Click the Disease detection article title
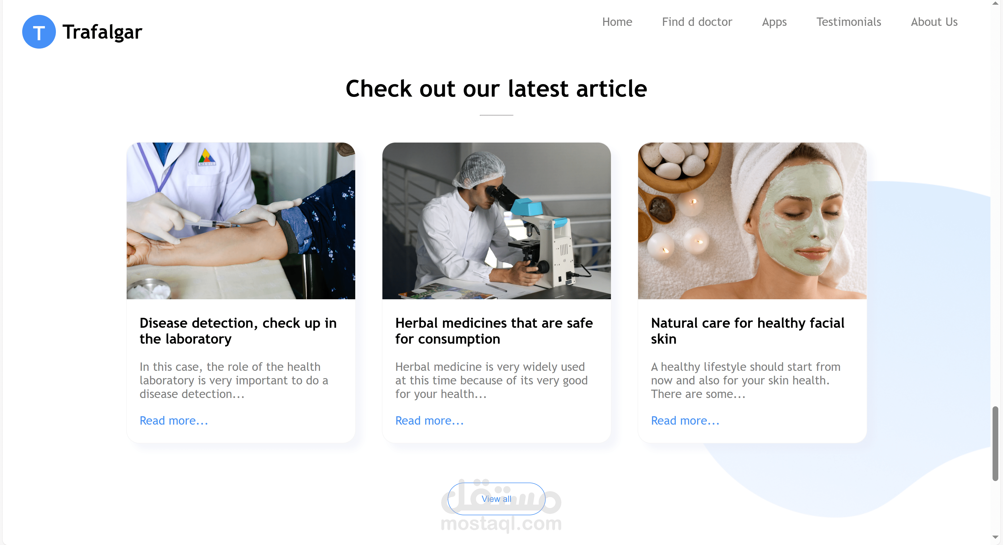The image size is (1003, 545). (x=238, y=331)
